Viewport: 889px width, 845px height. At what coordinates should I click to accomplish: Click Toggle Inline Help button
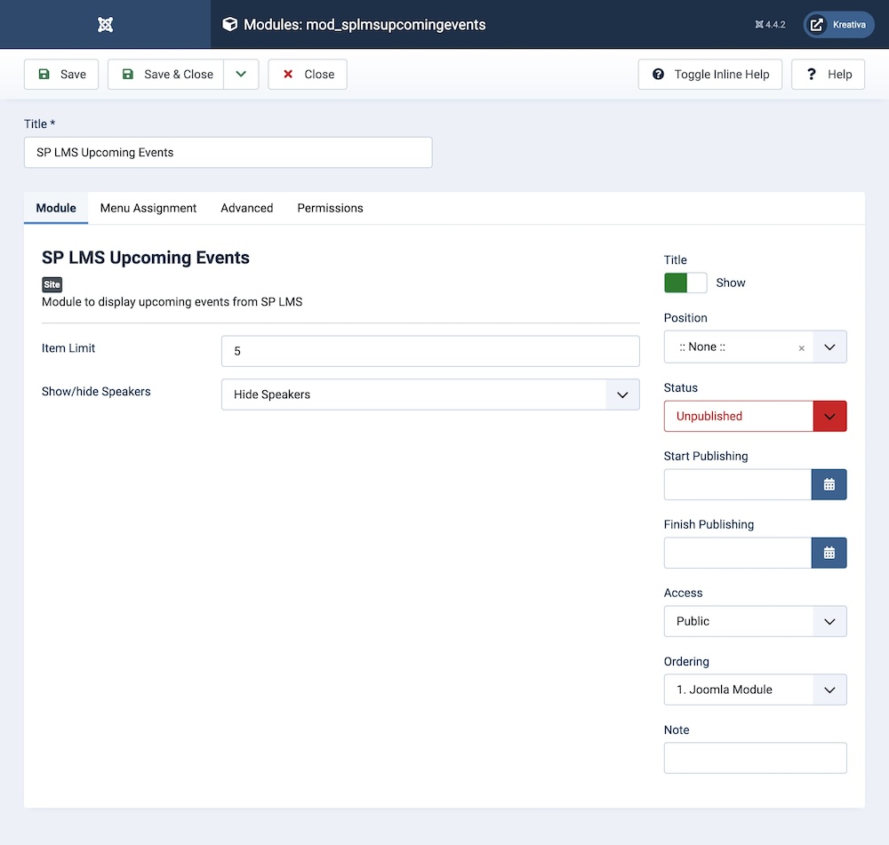tap(709, 75)
